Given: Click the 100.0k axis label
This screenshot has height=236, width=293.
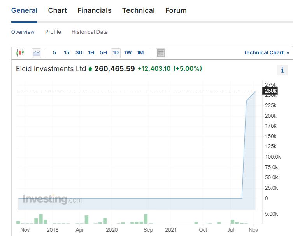Looking at the screenshot, I should (x=273, y=157).
